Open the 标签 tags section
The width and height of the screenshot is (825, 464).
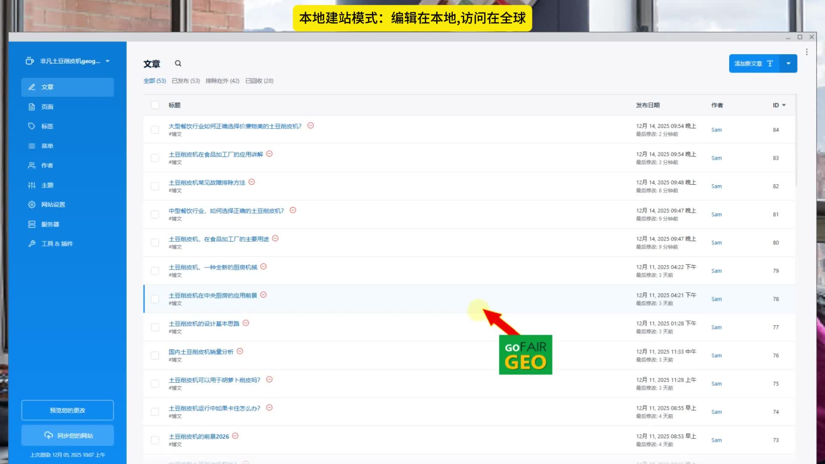tap(47, 126)
